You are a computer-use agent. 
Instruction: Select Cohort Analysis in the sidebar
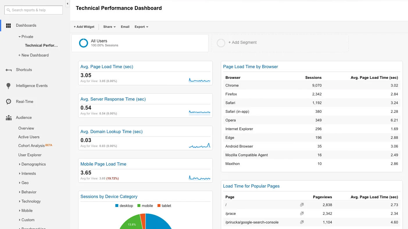coord(31,146)
